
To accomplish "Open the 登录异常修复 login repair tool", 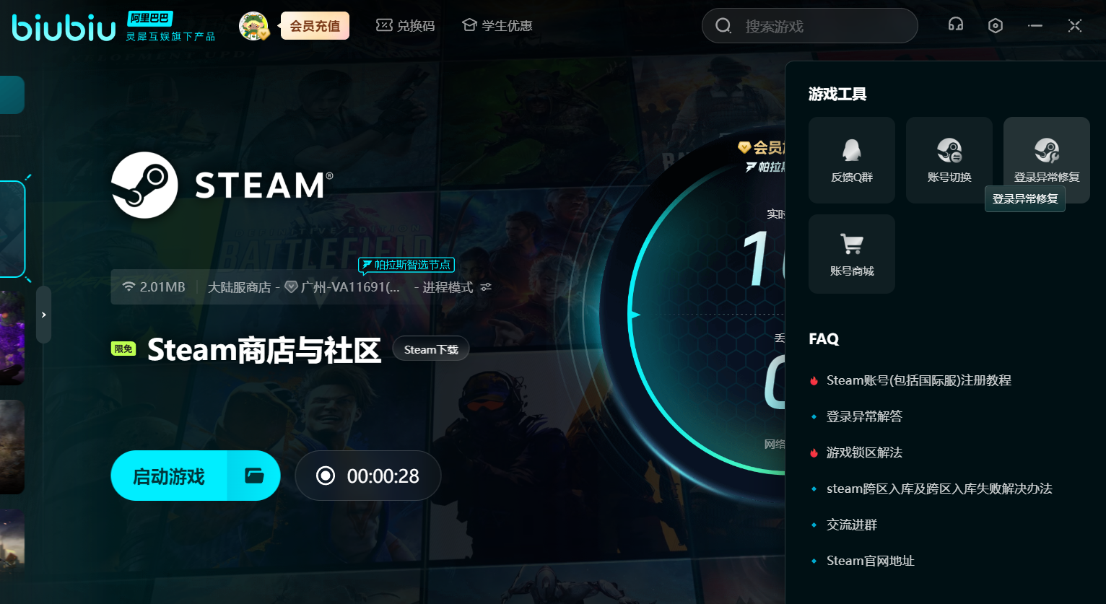I will click(x=1046, y=159).
